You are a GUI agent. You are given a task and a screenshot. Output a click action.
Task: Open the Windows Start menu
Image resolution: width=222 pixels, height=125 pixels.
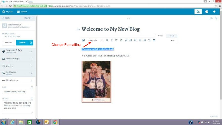coord(4,122)
